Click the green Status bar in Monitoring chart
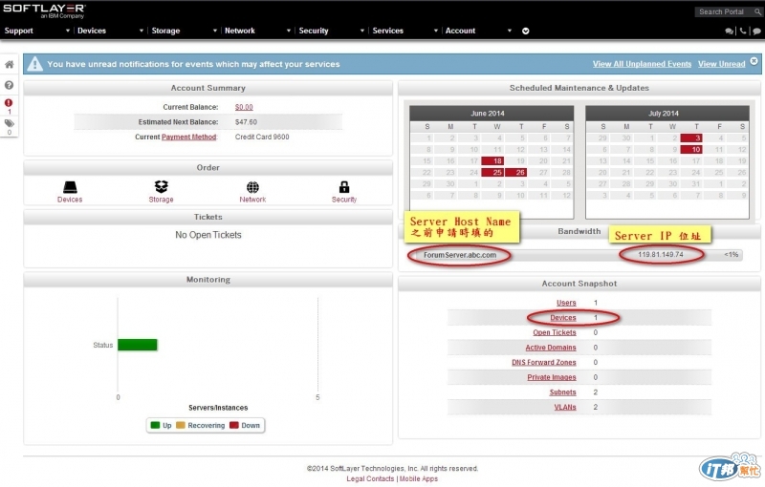The width and height of the screenshot is (765, 487). pos(138,345)
